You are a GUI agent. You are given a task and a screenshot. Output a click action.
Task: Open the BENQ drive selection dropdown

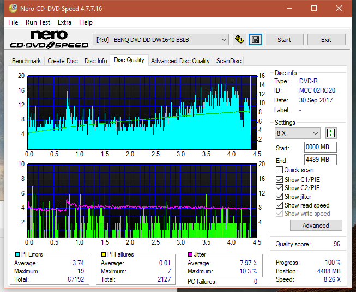coord(160,40)
